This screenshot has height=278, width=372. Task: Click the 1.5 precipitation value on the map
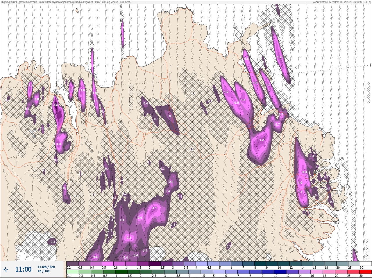58,144
